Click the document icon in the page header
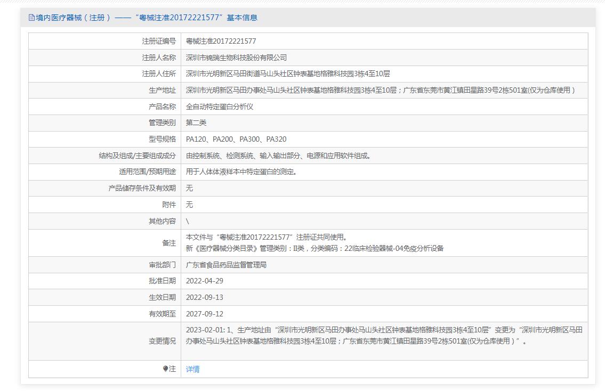 31,18
